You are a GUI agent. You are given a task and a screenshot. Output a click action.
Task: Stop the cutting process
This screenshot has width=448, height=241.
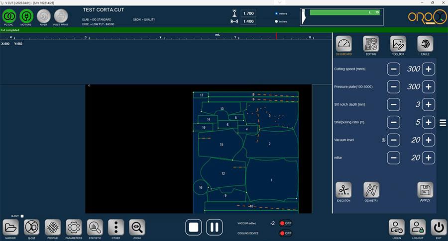[x=194, y=227]
